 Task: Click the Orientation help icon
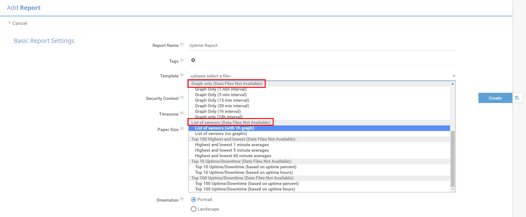182,199
